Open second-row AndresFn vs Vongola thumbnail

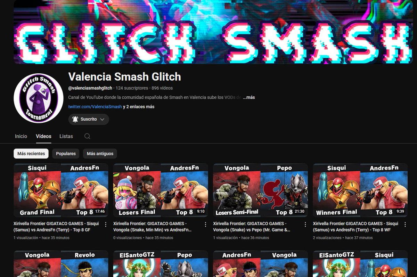coord(260,264)
